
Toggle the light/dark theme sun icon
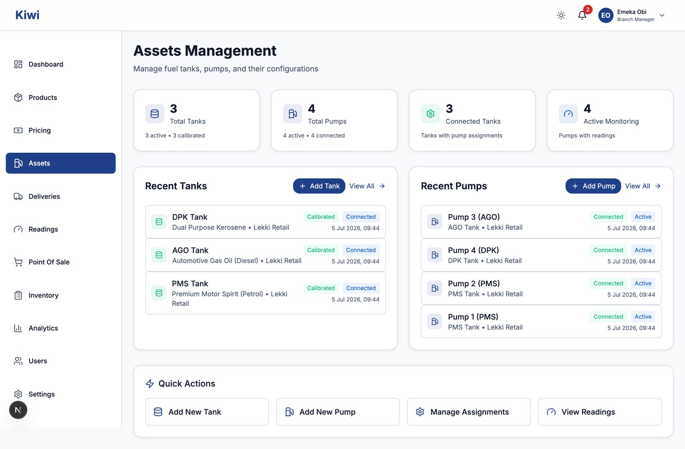pos(561,15)
